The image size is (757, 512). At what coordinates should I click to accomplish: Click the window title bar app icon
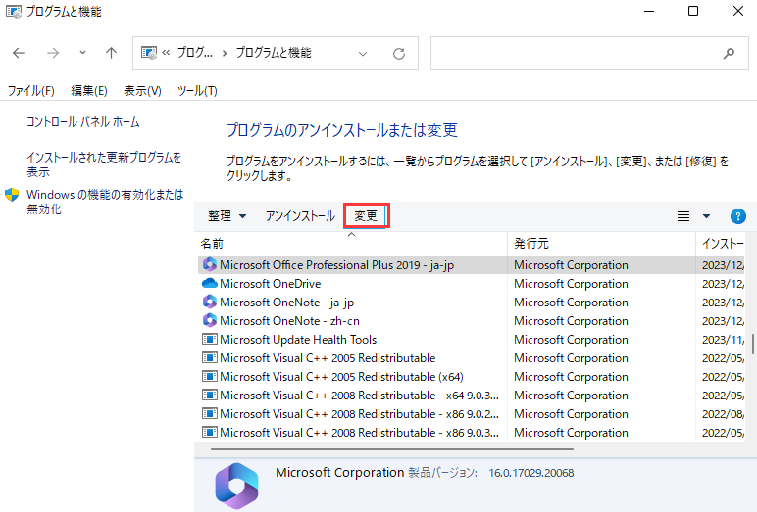point(14,12)
